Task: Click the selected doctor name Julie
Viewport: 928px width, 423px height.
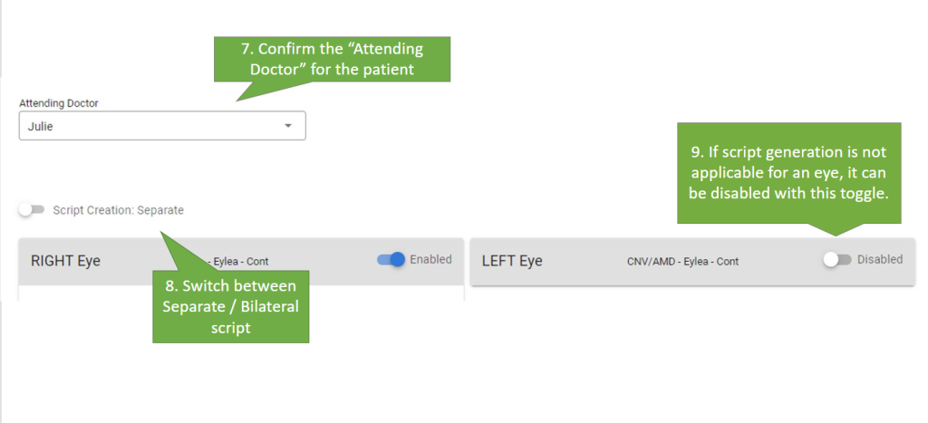Action: point(41,127)
